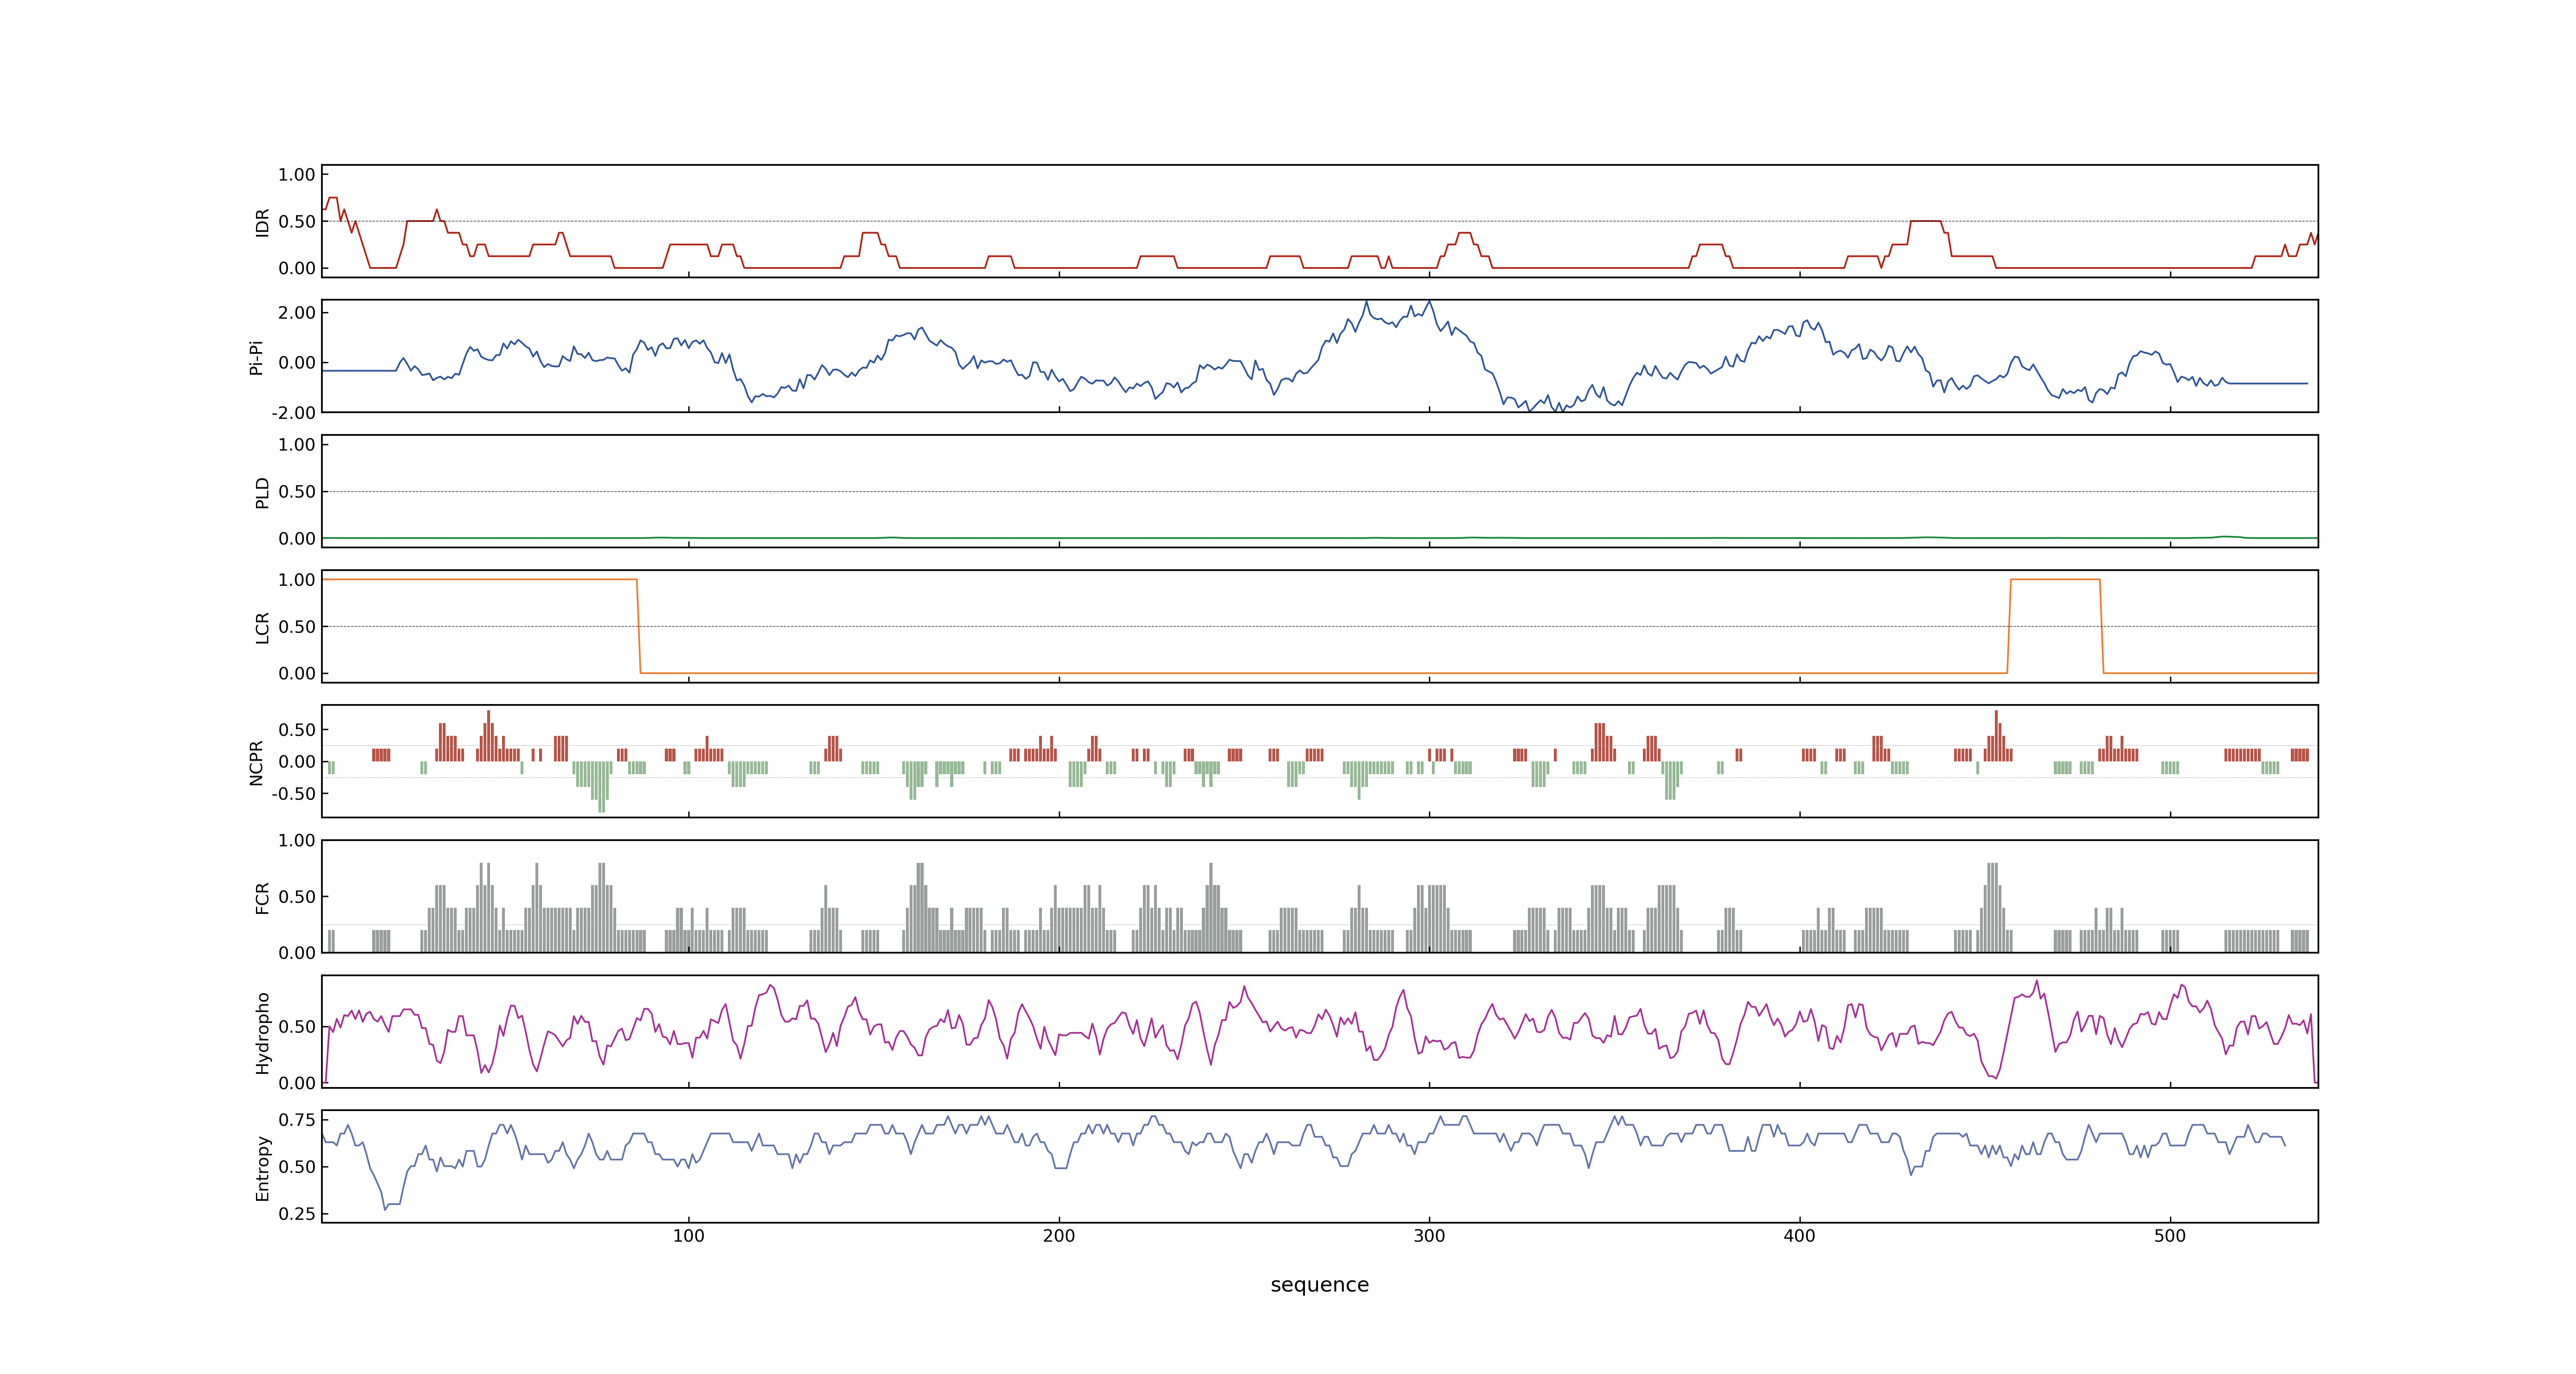Click the x-axis tick label 200

pos(1059,1236)
